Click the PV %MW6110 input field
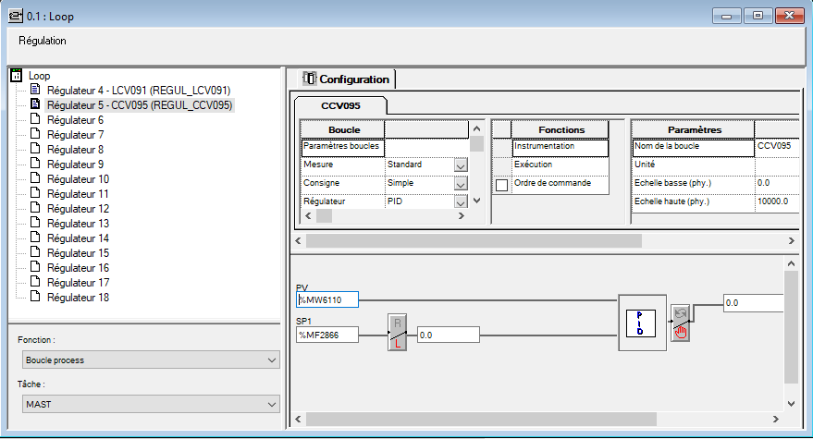Screen dimensions: 813x439 pyautogui.click(x=326, y=299)
